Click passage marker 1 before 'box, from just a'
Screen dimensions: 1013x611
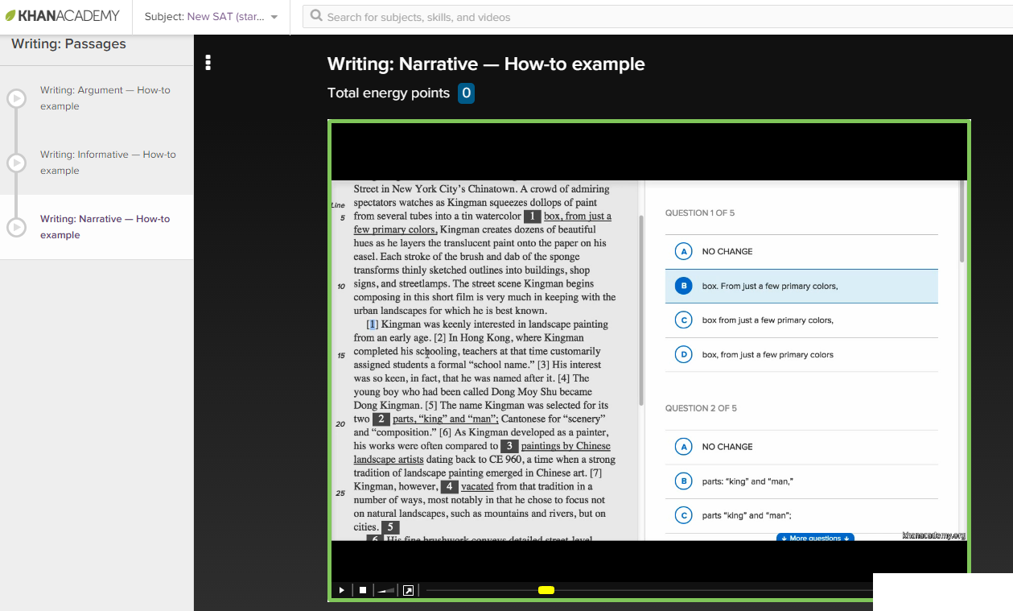coord(532,217)
